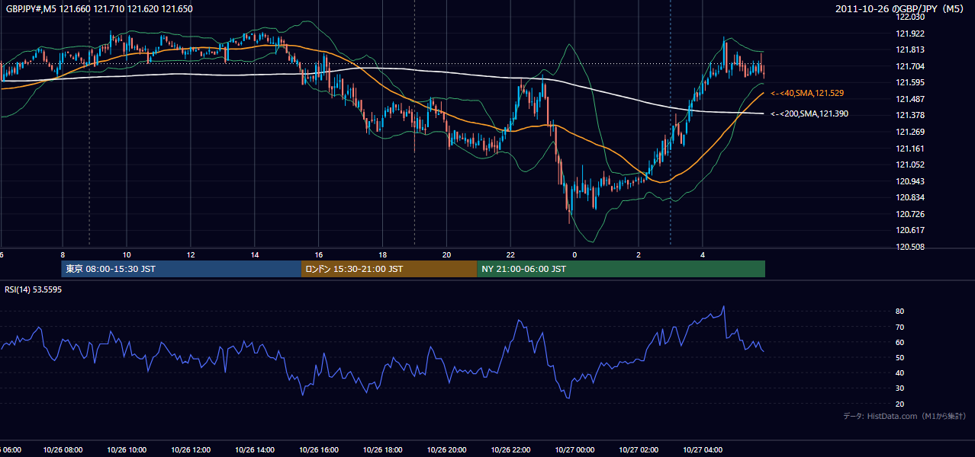Click hour 4 on the chart's hour scale
Viewport: 975px width, 457px height.
click(703, 254)
